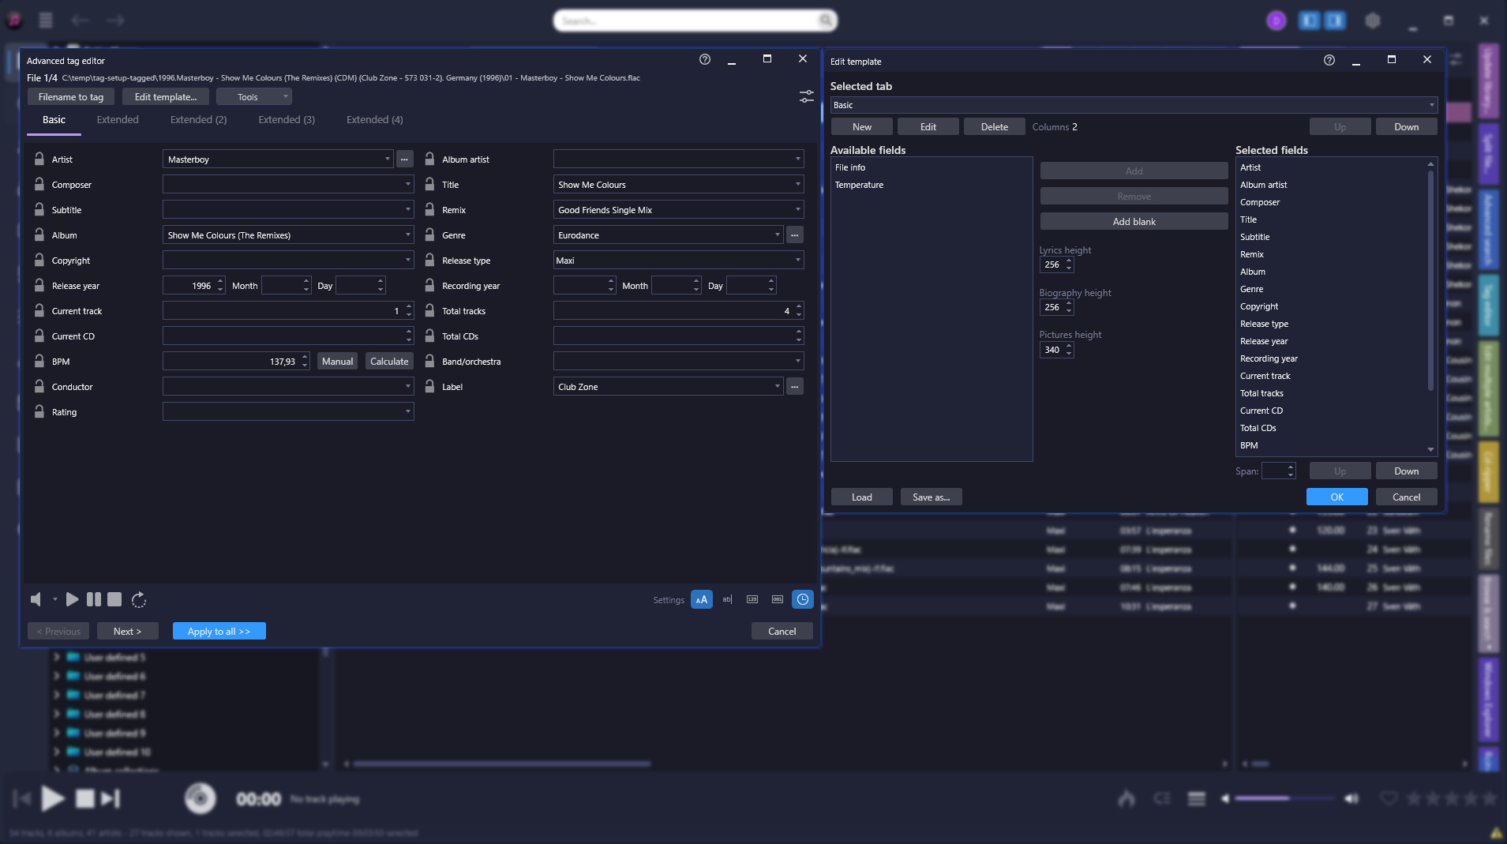1507x844 pixels.
Task: Switch to the Extended (4) tab
Action: click(374, 119)
